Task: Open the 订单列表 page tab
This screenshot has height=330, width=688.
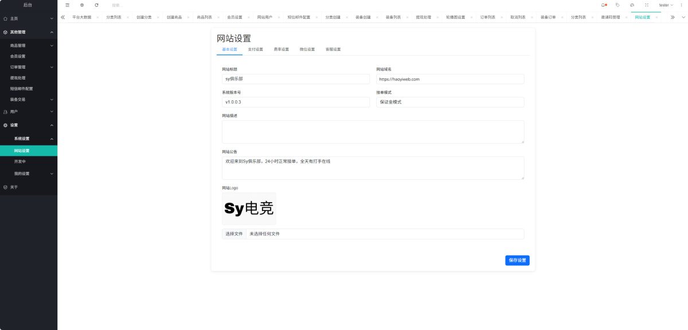Action: (x=488, y=17)
